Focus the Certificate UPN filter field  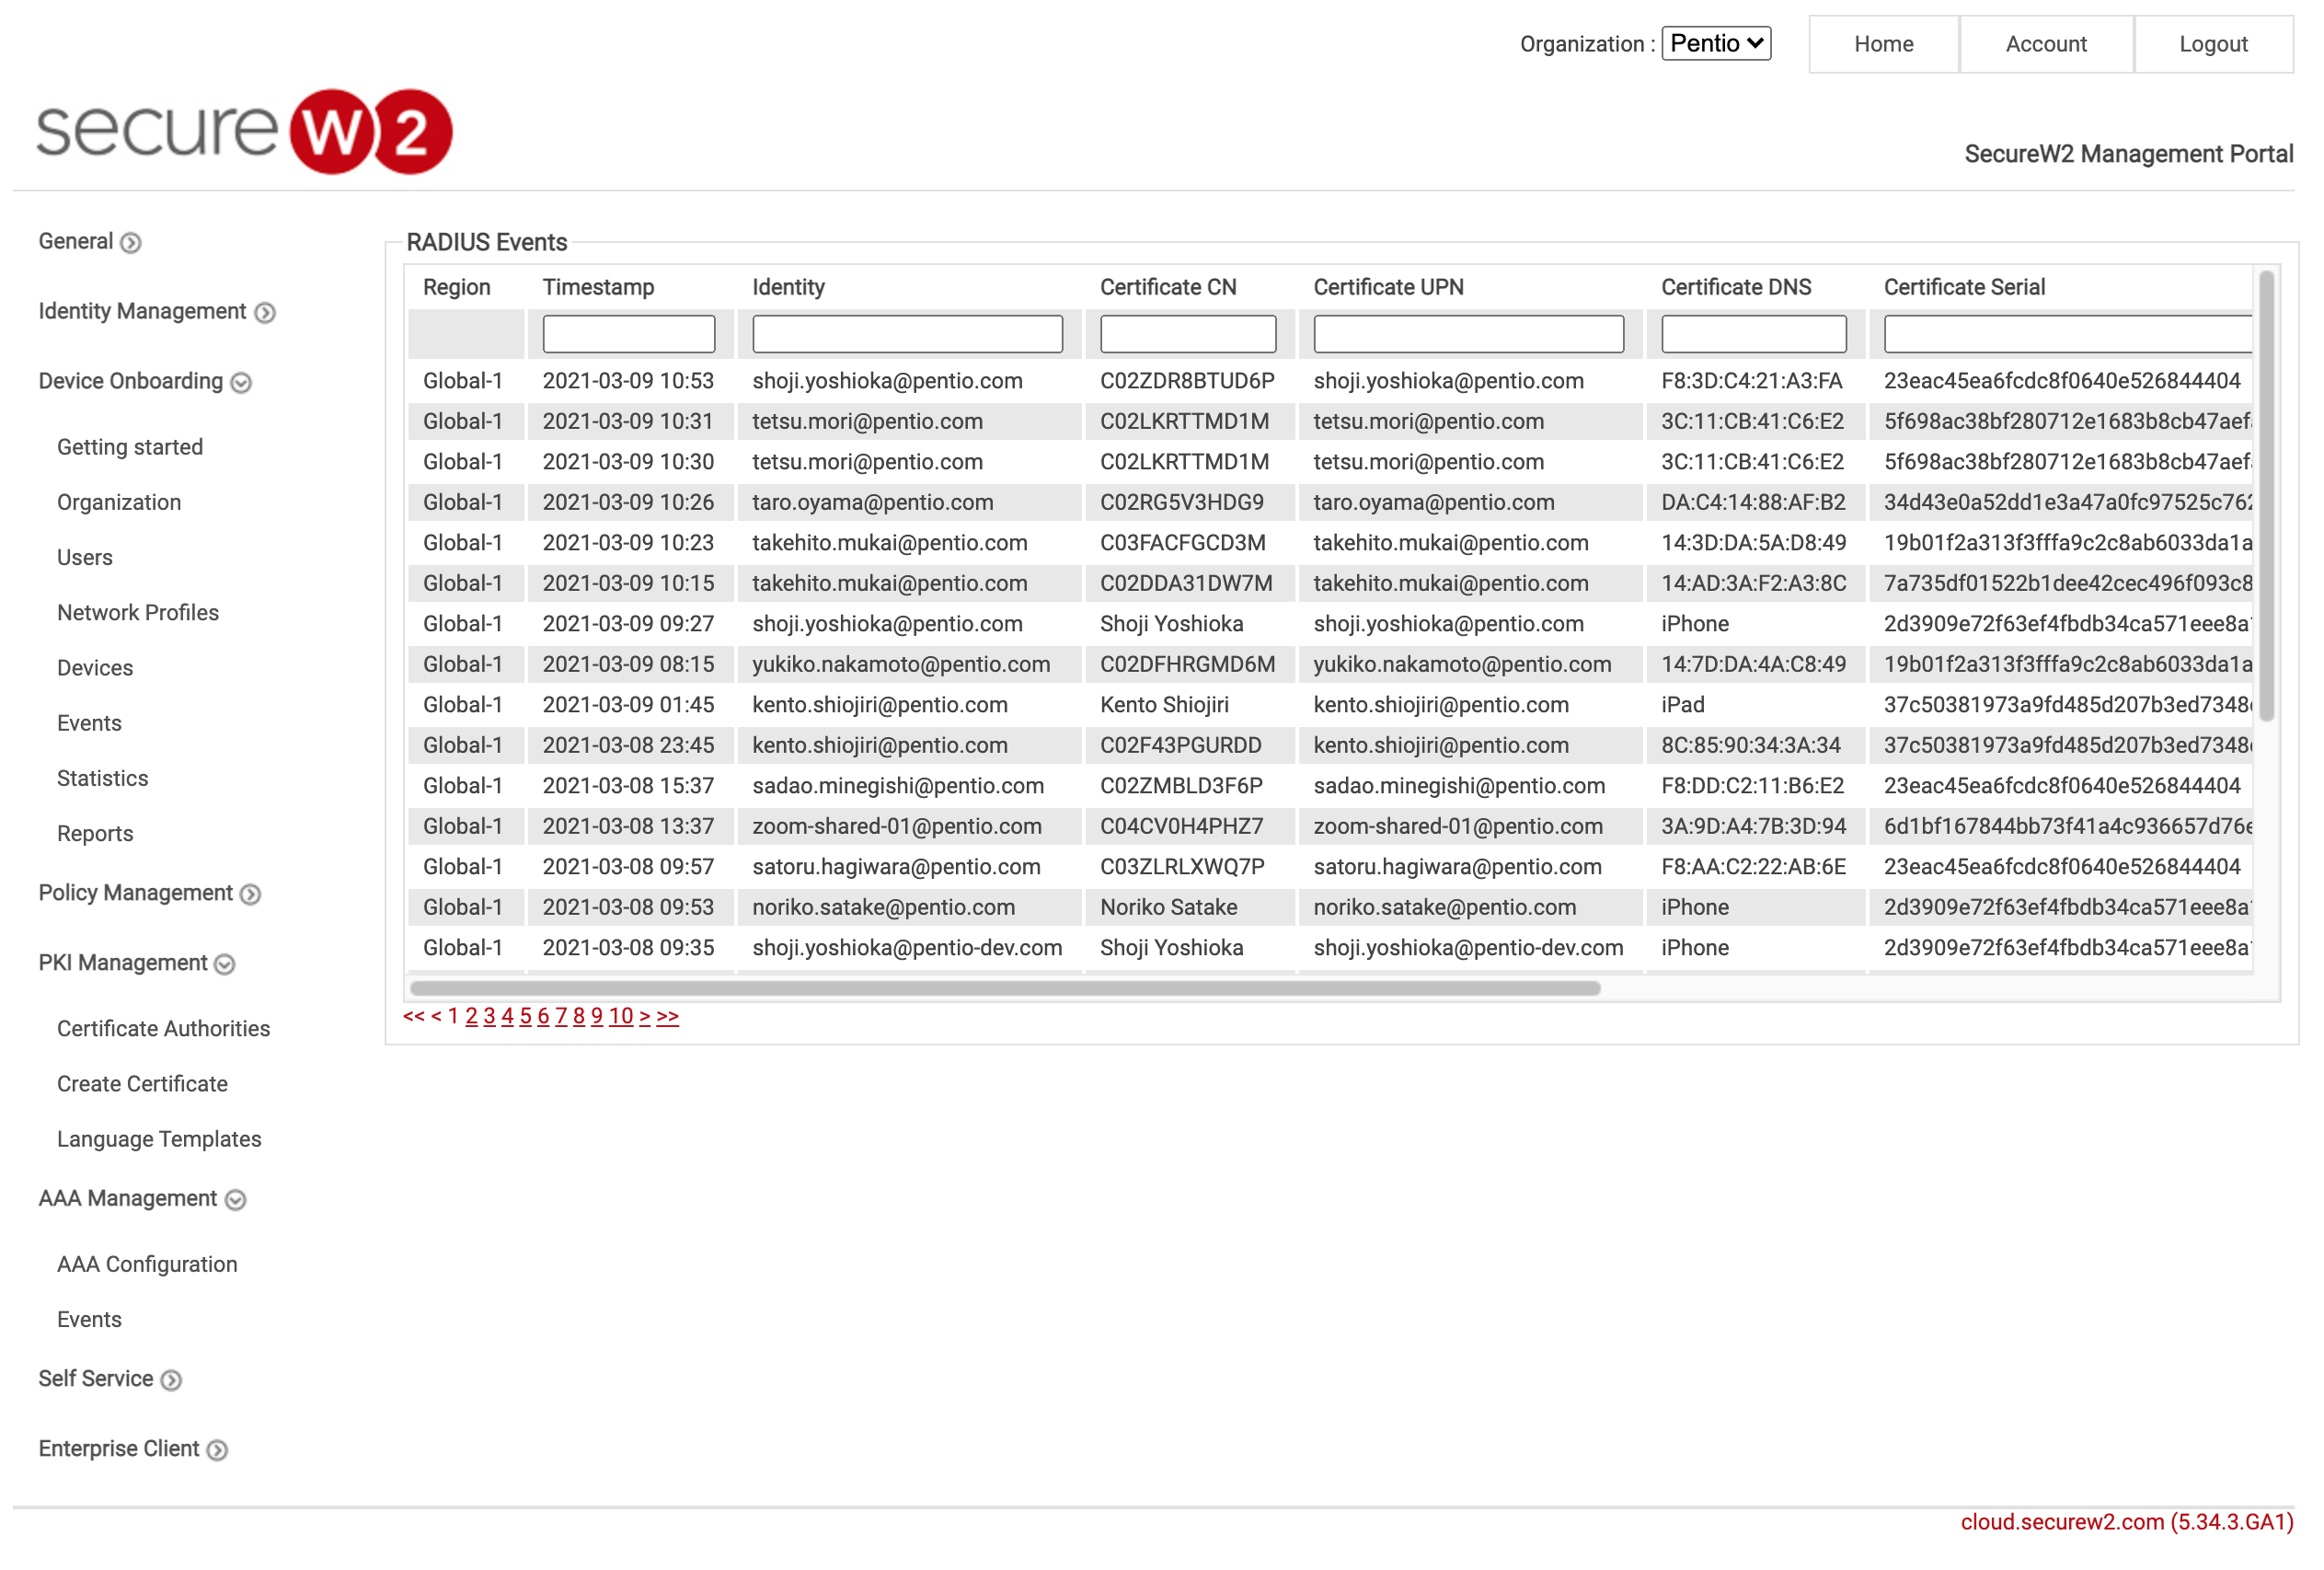click(1469, 334)
